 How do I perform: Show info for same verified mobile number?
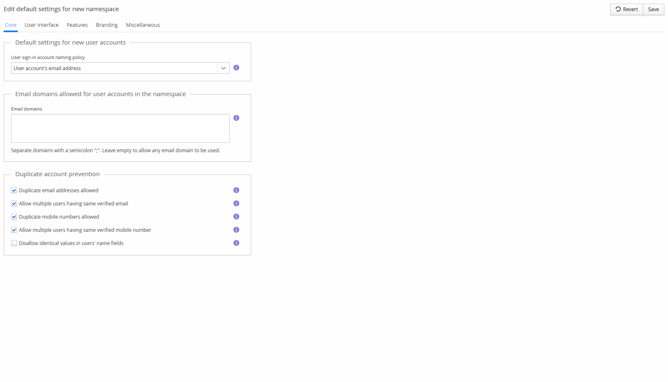point(236,230)
